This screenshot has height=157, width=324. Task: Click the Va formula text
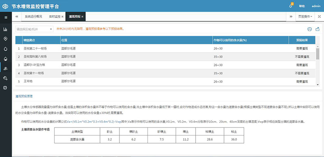pyautogui.click(x=94, y=122)
